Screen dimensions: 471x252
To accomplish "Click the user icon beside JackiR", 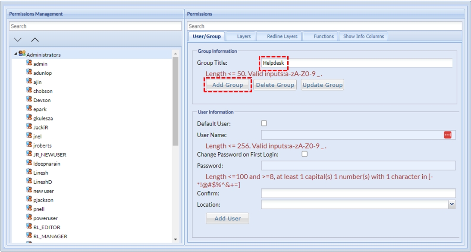I will click(29, 127).
